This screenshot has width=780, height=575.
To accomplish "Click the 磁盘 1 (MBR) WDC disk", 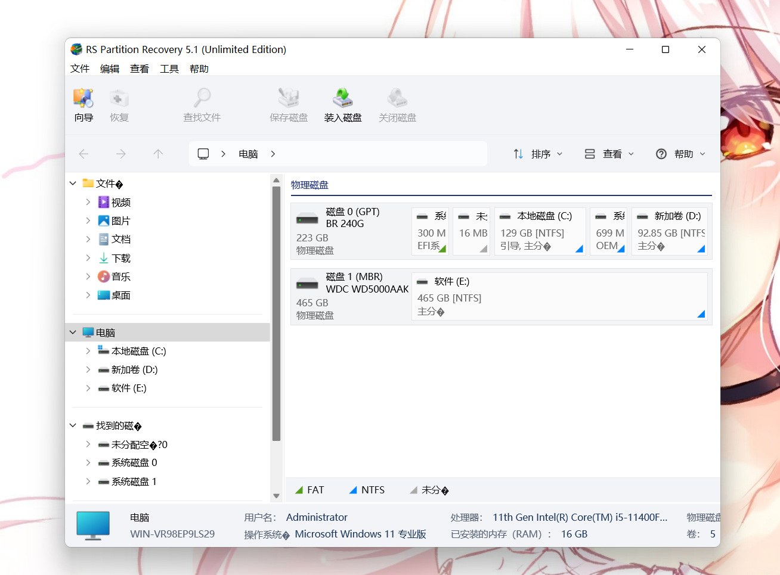I will [350, 296].
